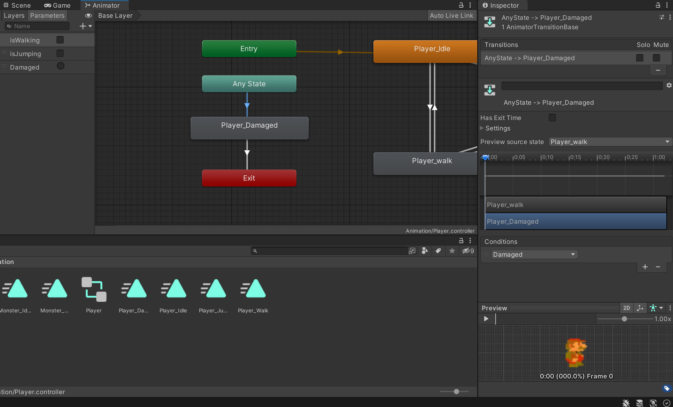Lock the Animator window with the lock icon

461,5
